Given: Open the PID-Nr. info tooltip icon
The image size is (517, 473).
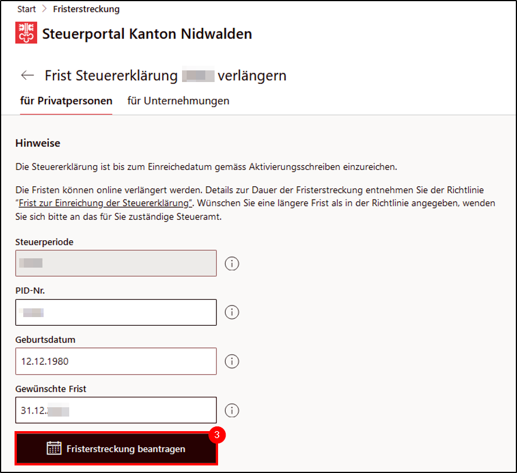Looking at the screenshot, I should (232, 312).
